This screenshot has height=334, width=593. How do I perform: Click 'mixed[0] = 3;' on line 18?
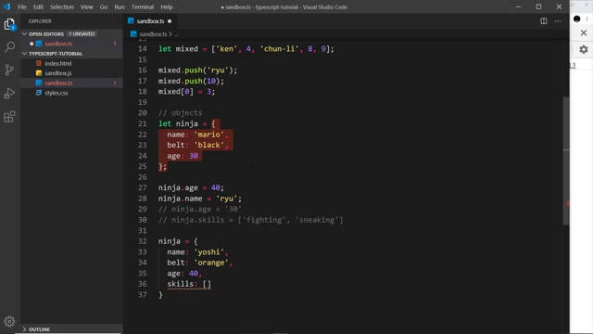(186, 92)
